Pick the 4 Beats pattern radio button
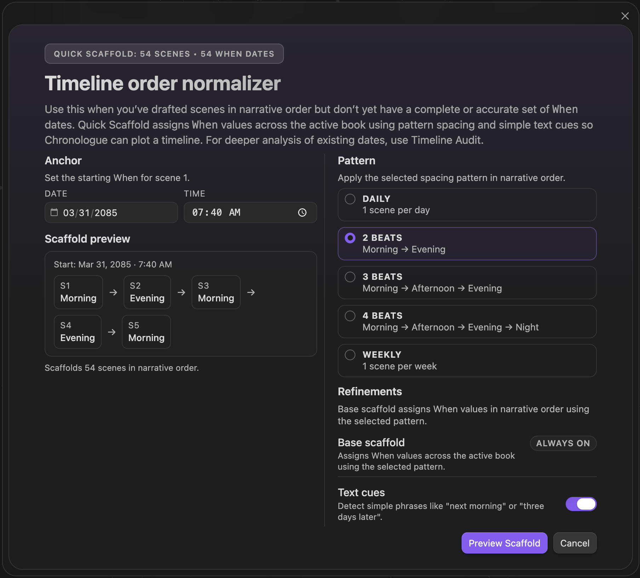 350,316
